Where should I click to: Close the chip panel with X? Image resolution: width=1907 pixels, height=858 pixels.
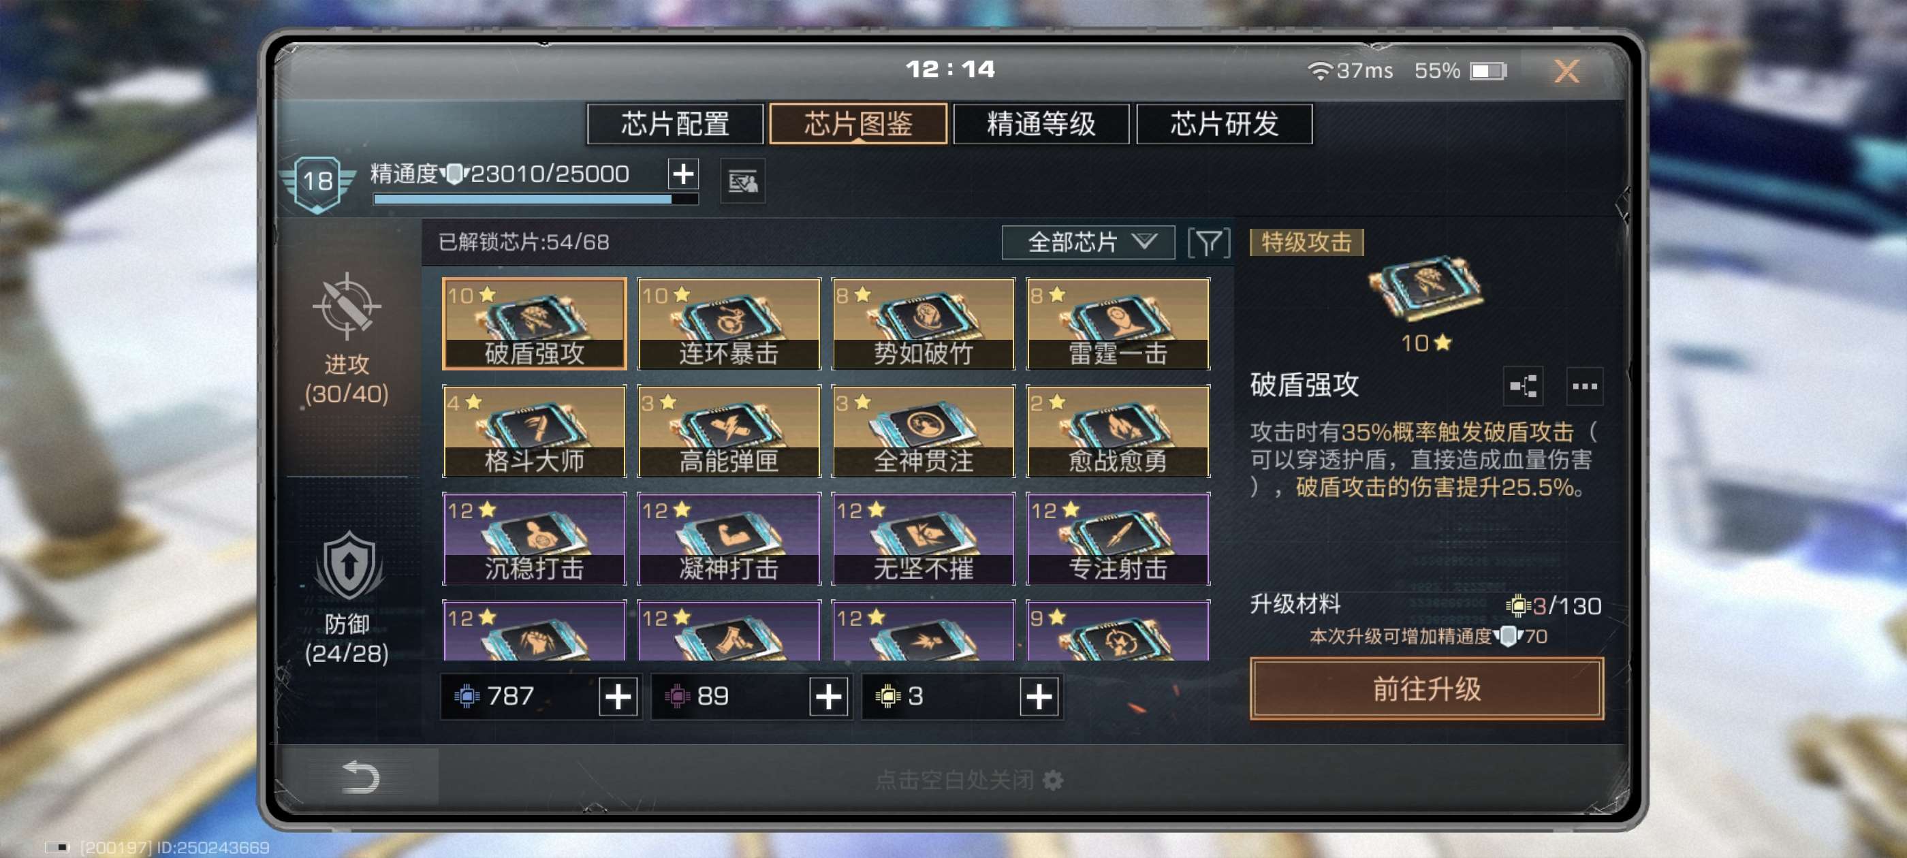pos(1566,71)
